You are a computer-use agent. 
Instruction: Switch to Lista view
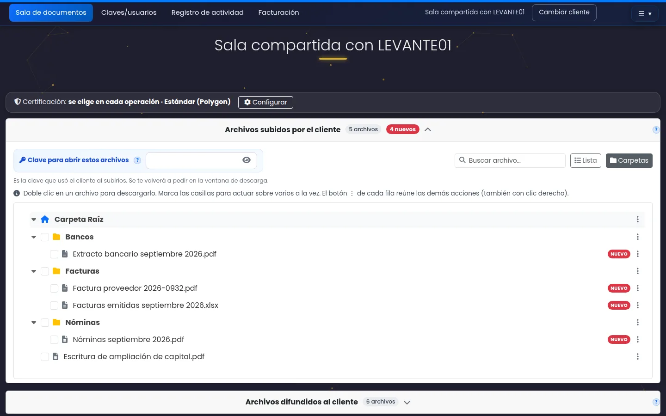(x=586, y=160)
